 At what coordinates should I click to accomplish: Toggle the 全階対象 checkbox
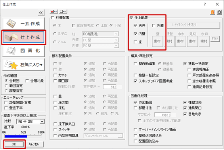(x=27, y=81)
